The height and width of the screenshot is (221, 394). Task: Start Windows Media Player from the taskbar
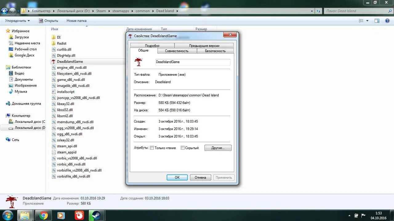61,215
